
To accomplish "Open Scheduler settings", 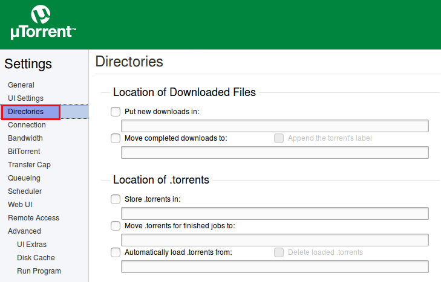I will click(25, 191).
